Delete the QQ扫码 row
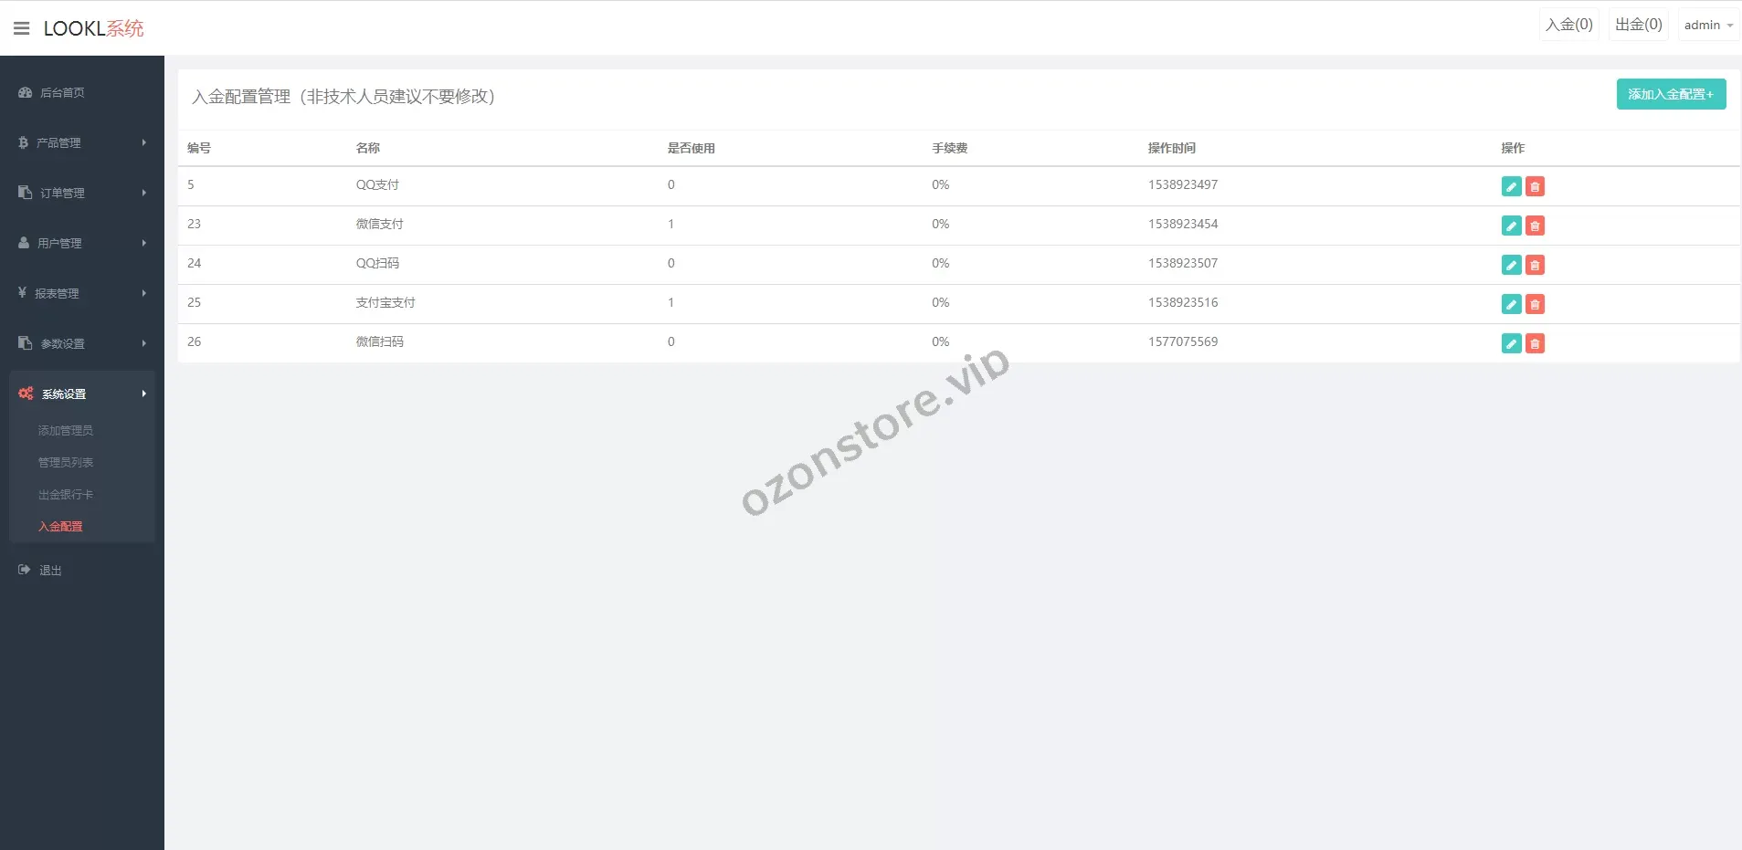The width and height of the screenshot is (1742, 850). (1535, 265)
